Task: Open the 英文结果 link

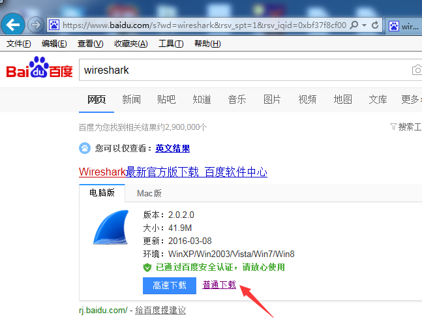Action: (x=172, y=148)
